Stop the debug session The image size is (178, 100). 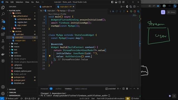(135, 11)
